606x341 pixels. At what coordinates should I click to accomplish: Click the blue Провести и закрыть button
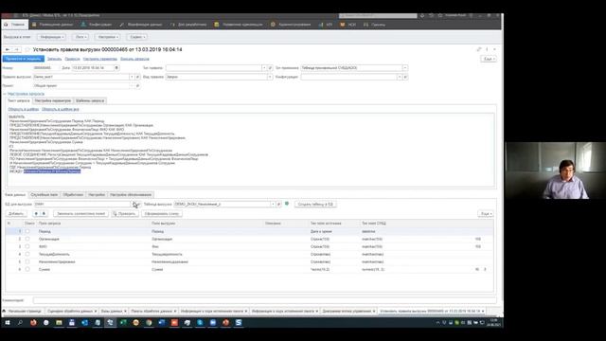(x=23, y=59)
